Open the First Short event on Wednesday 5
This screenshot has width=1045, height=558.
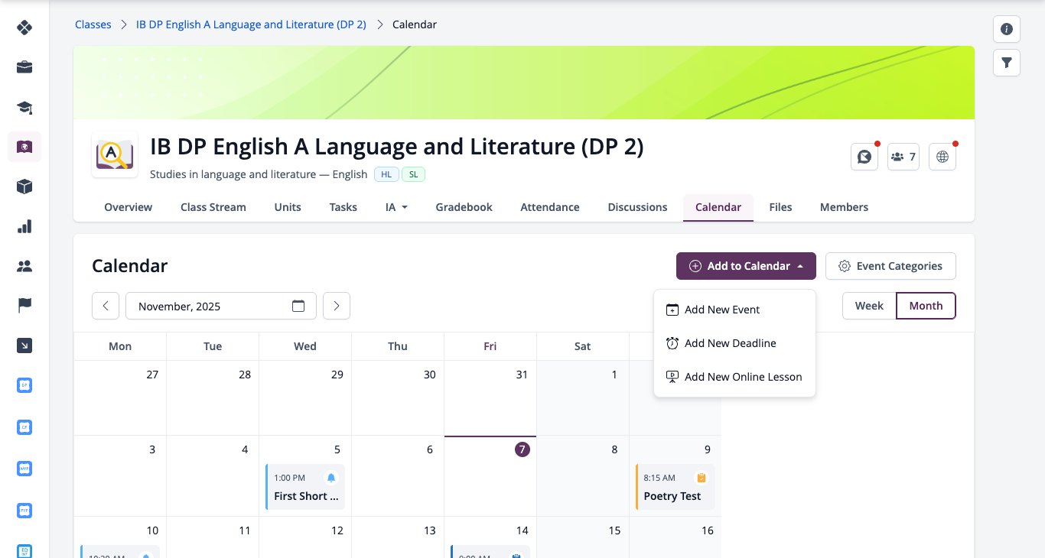pos(305,487)
